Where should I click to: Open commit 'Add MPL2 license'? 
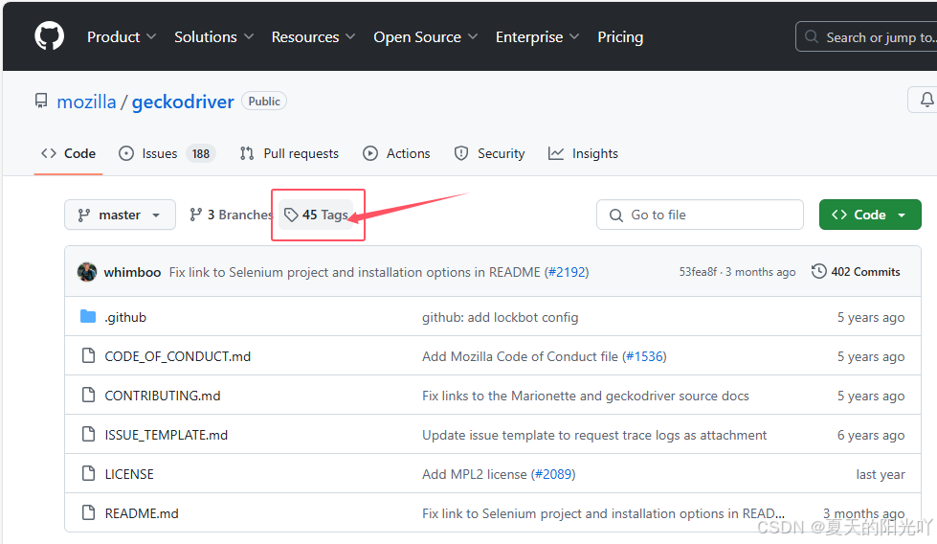pyautogui.click(x=475, y=474)
